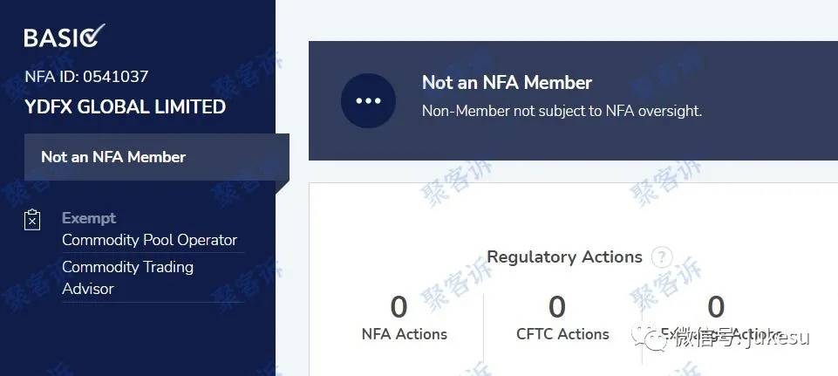Click the zero count above NFA Actions
Viewport: 838px width, 376px height.
coord(399,307)
